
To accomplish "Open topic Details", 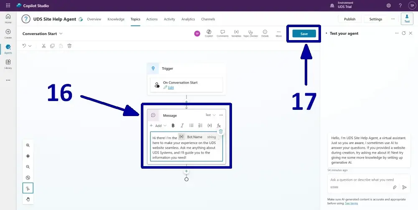I will tap(265, 33).
